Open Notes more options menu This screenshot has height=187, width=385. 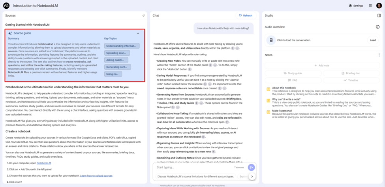(x=379, y=55)
